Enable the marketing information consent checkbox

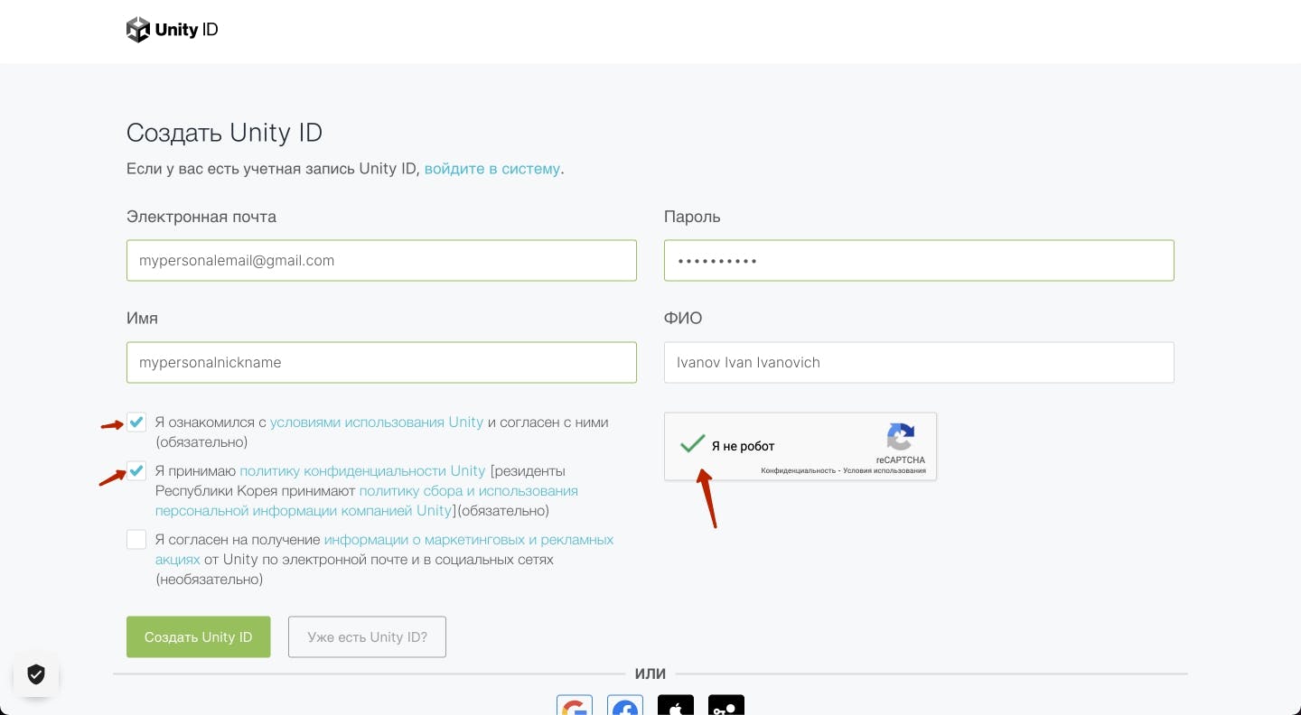click(136, 539)
